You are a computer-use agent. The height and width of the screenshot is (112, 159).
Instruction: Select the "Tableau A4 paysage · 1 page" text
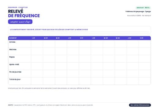pos(138,12)
